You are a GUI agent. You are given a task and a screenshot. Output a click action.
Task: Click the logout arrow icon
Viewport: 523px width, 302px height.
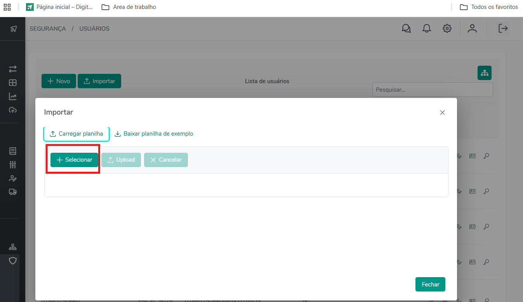click(503, 28)
